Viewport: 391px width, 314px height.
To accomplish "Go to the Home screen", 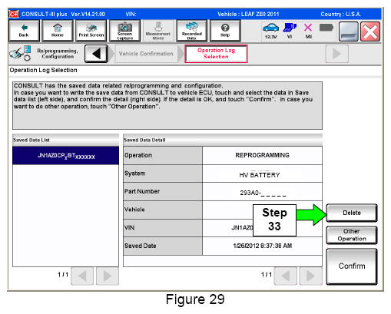I will click(58, 31).
